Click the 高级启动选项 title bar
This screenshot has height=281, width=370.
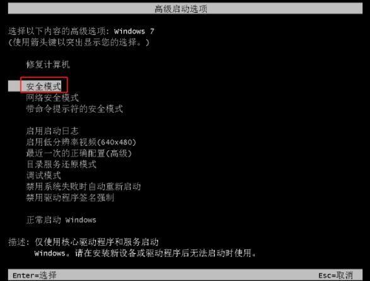pyautogui.click(x=185, y=9)
